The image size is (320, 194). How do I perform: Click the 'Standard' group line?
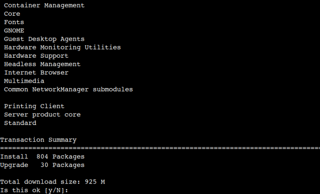(20, 123)
